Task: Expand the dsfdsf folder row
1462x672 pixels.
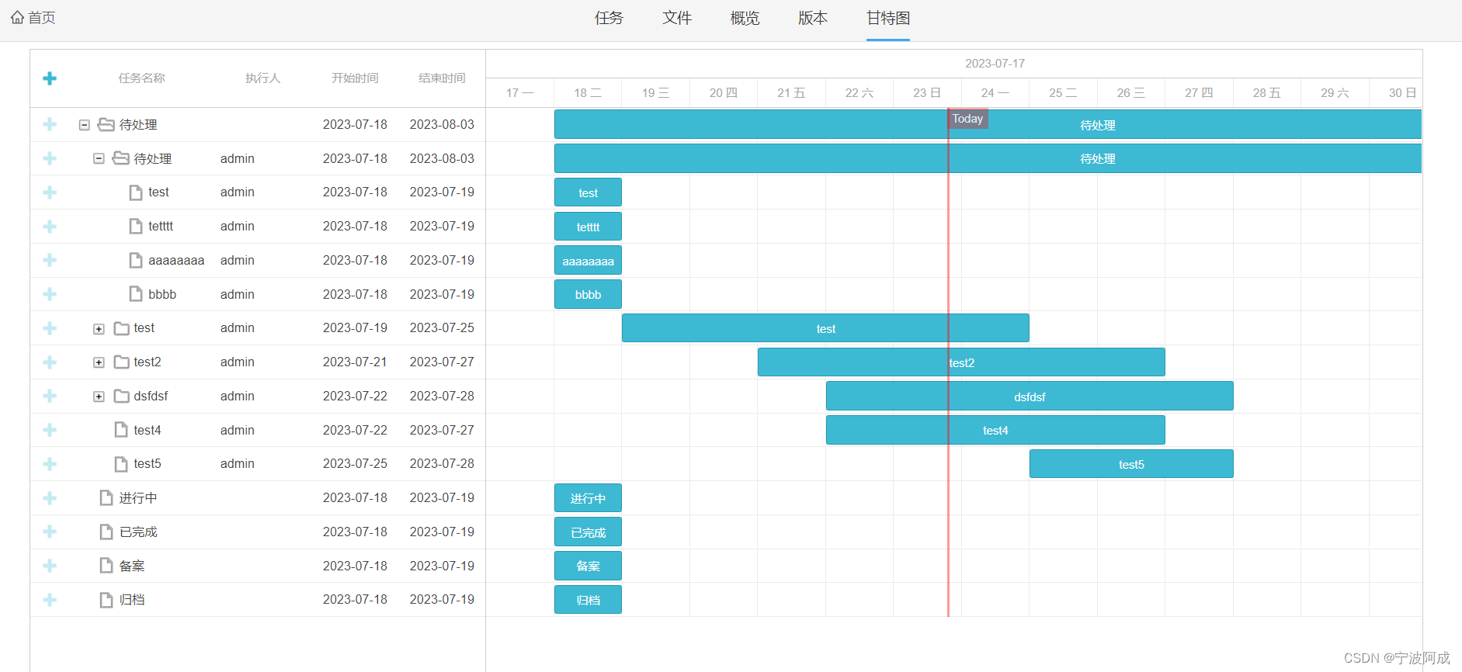Action: [x=99, y=397]
